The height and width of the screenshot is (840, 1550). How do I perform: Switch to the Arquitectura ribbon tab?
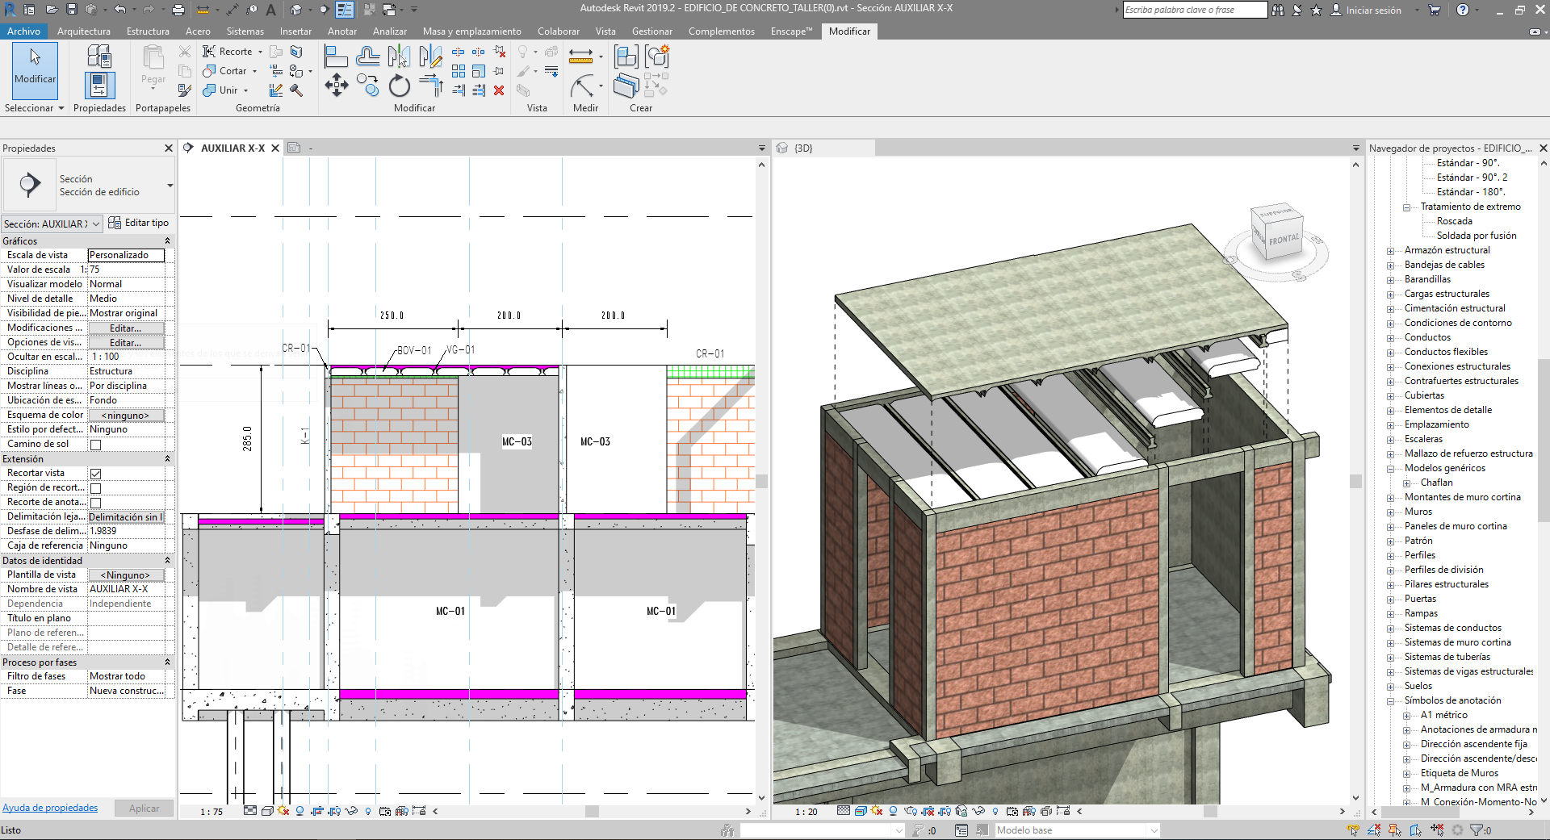click(x=84, y=31)
